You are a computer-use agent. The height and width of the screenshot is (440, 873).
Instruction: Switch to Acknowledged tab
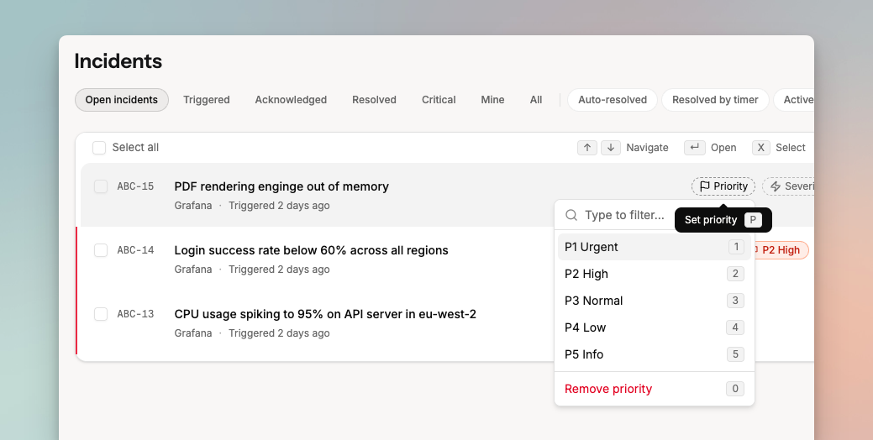(291, 100)
